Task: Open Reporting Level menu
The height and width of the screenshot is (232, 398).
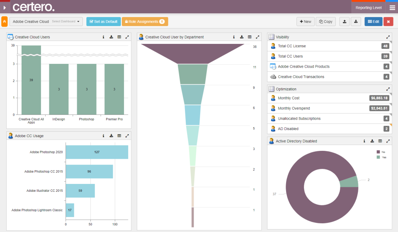Action: (x=368, y=7)
